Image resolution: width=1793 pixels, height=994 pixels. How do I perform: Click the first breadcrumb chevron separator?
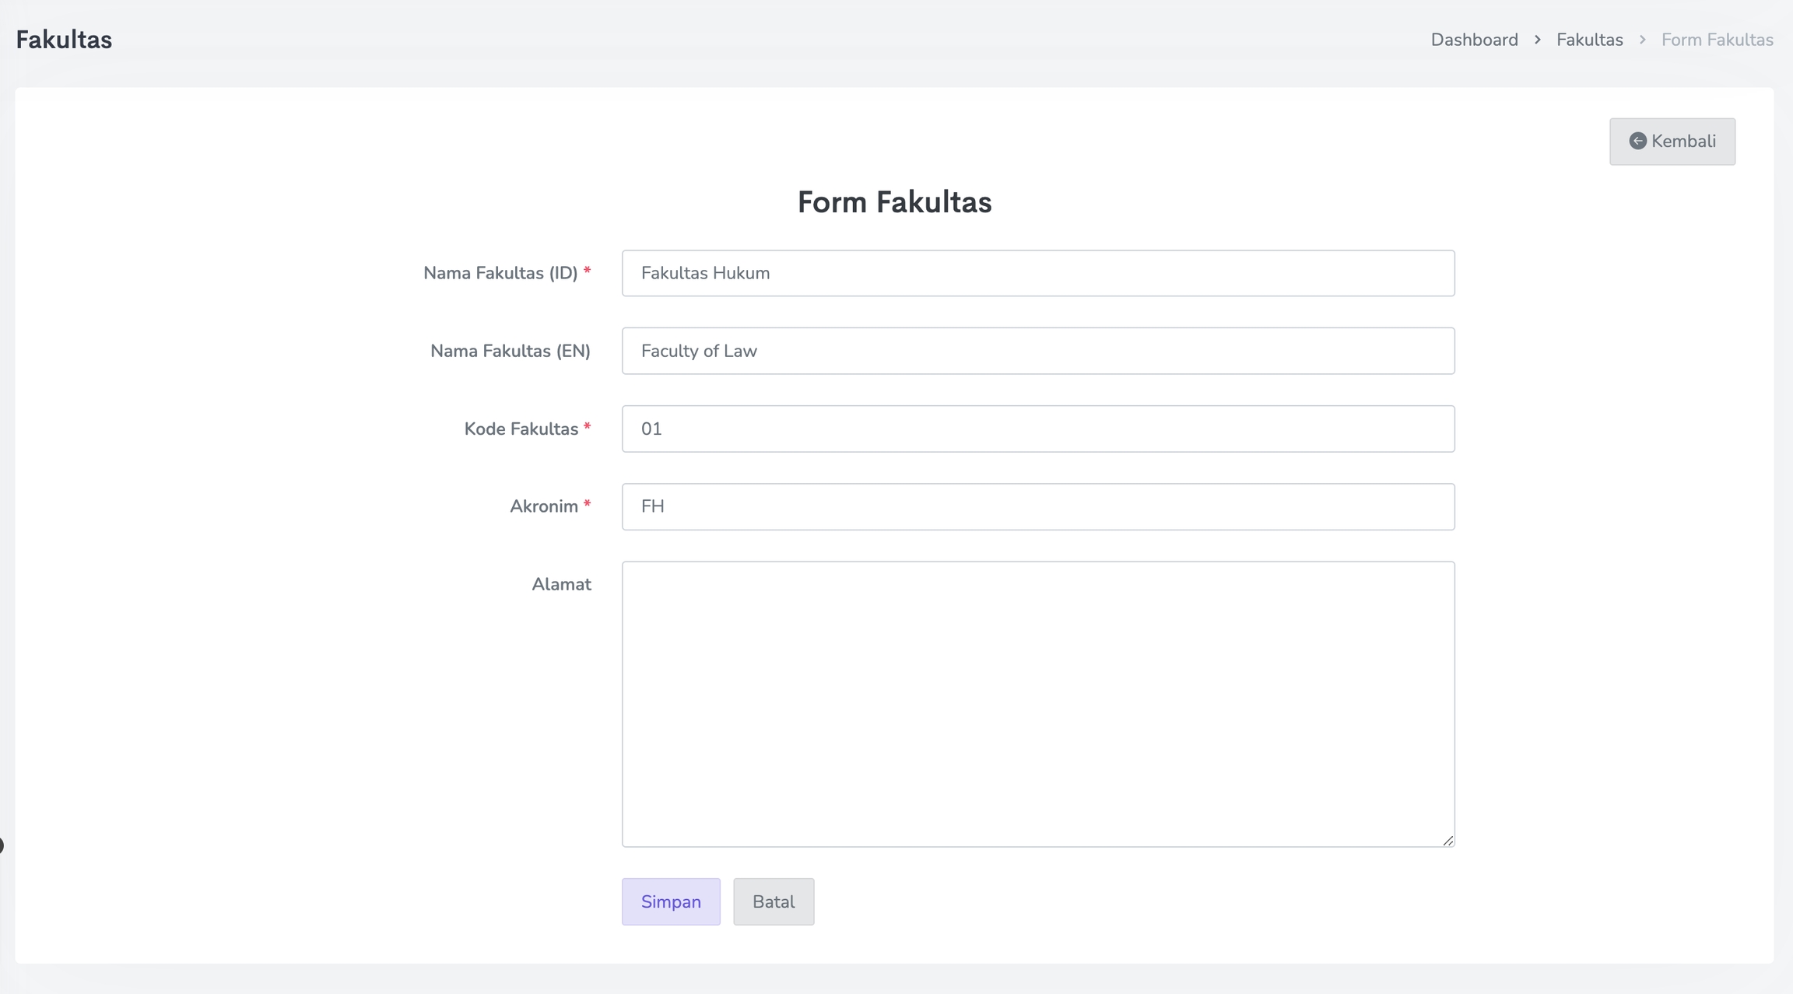1537,40
